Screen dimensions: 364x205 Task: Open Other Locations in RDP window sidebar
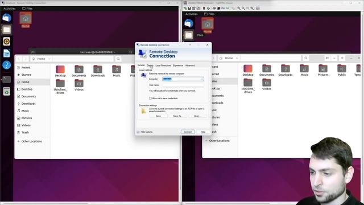coord(32,141)
